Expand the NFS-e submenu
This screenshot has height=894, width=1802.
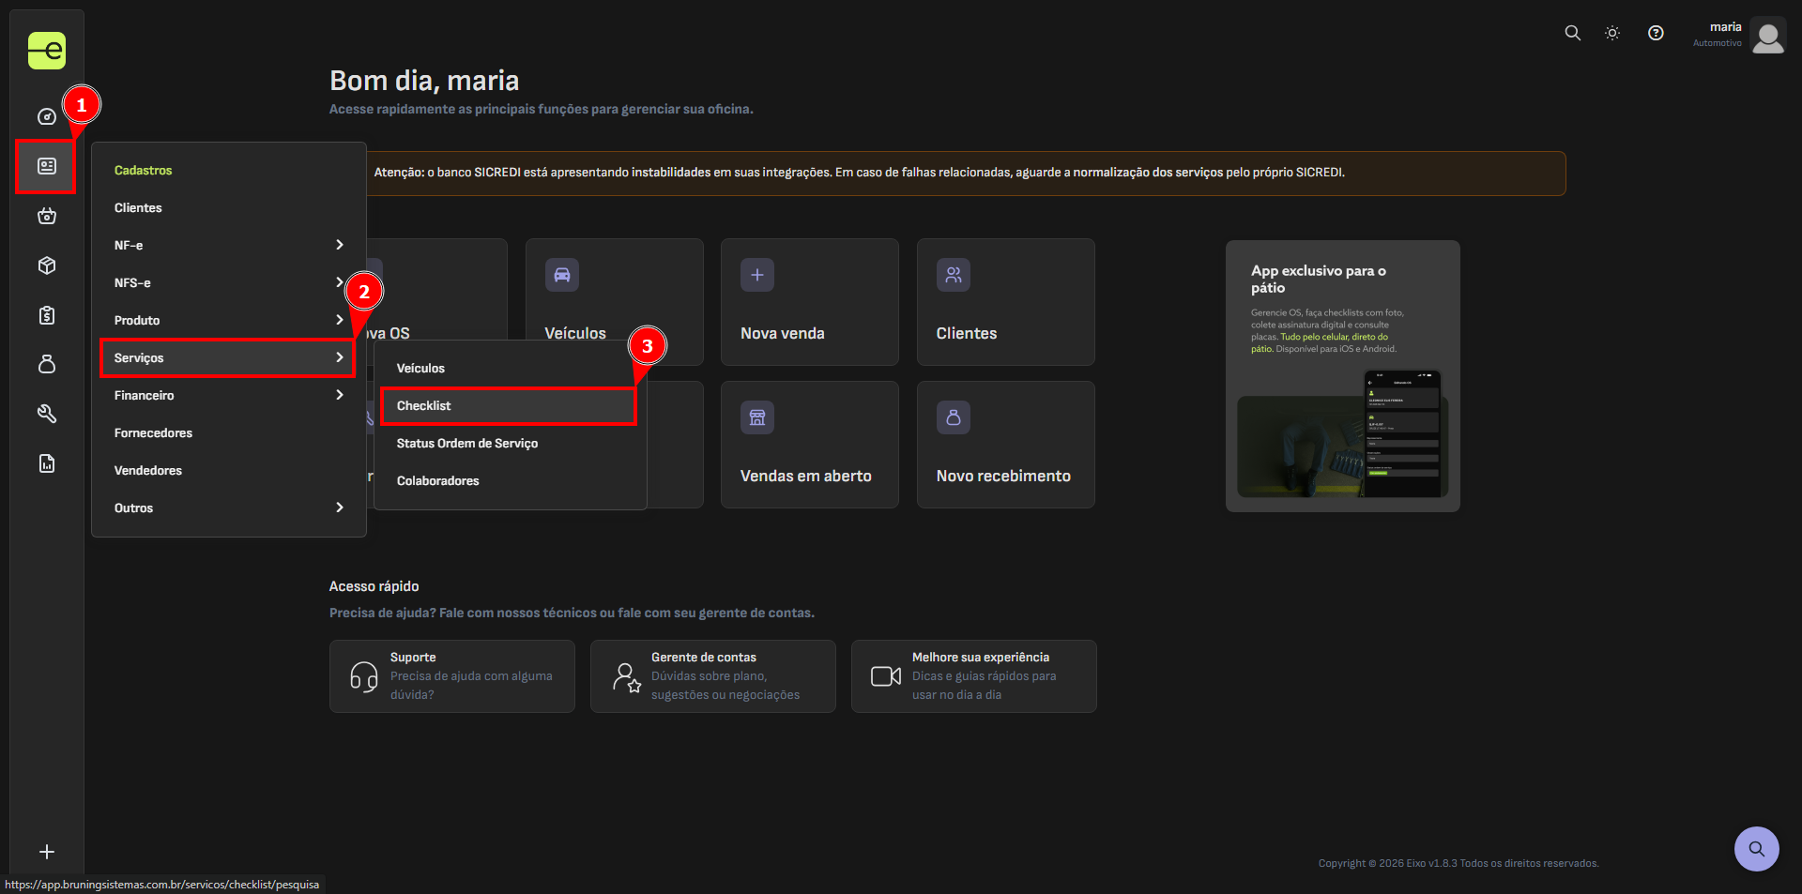pyautogui.click(x=229, y=283)
